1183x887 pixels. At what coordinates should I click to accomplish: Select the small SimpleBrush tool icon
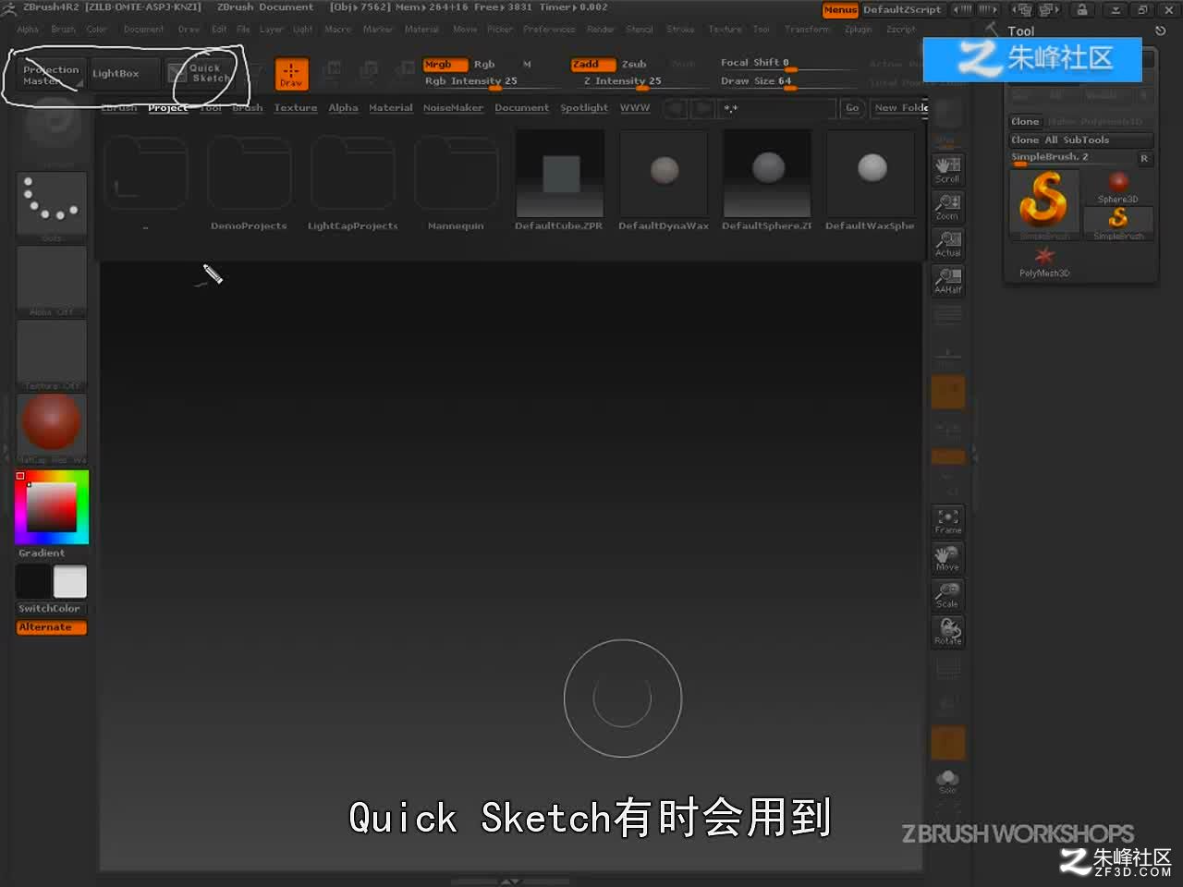pyautogui.click(x=1118, y=224)
